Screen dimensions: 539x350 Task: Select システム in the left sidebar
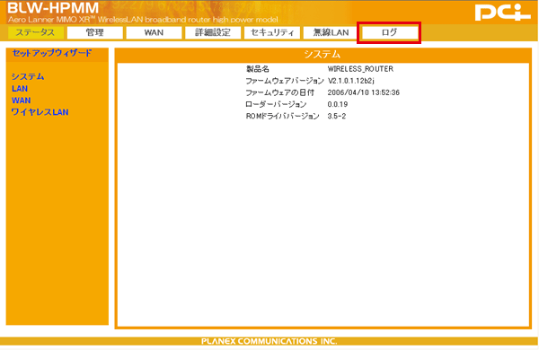28,76
